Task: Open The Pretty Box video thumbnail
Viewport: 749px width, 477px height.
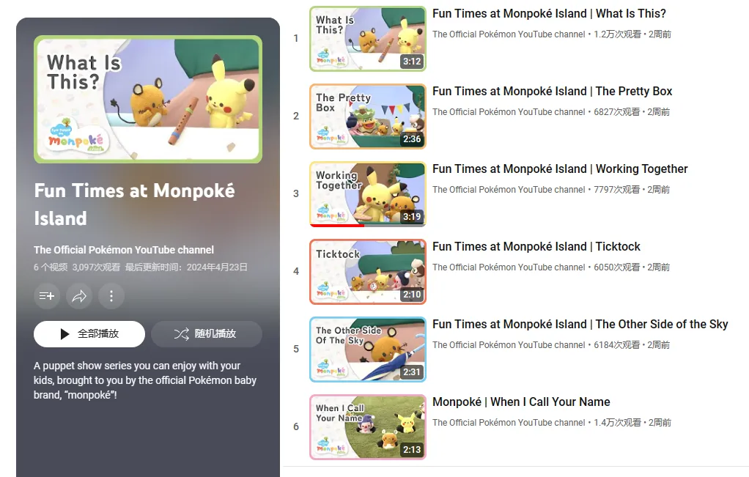Action: (x=368, y=117)
